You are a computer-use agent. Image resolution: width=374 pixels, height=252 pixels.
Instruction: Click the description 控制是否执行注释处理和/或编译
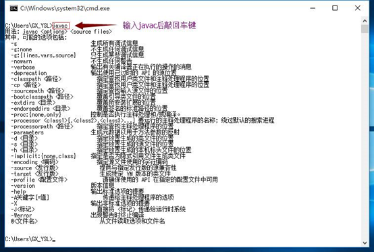click(136, 115)
